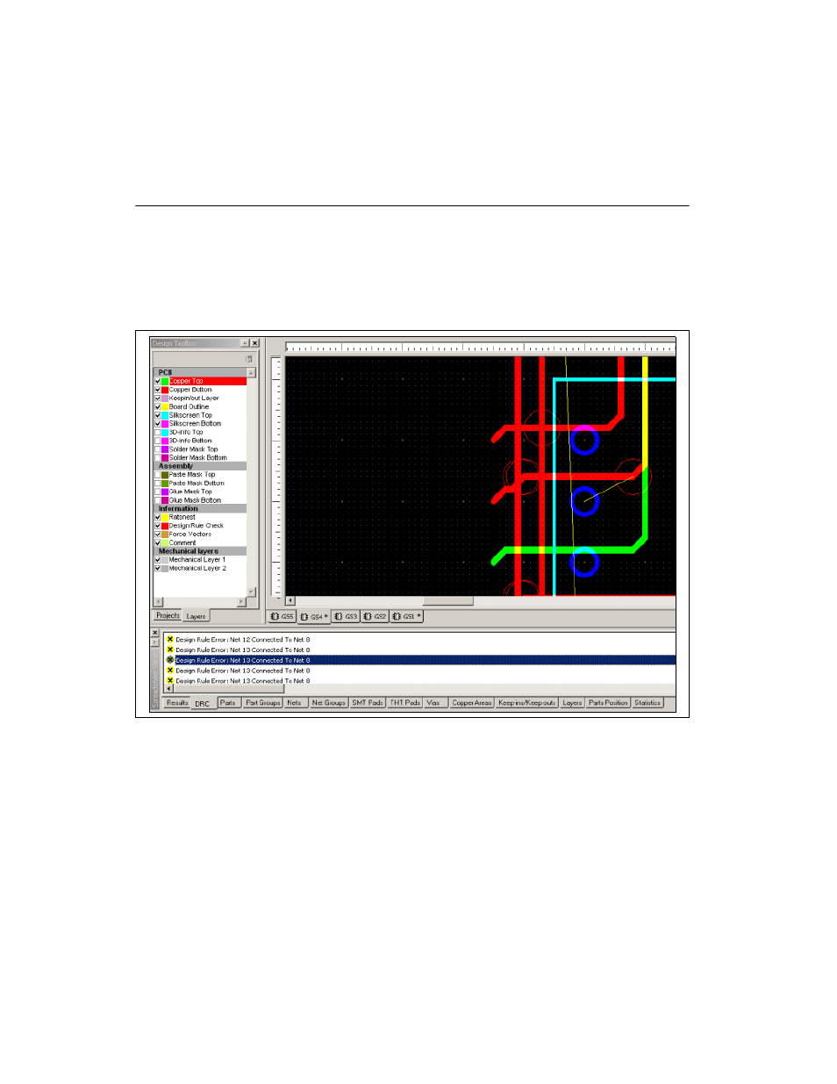This screenshot has width=837, height=1084.
Task: Toggle Keepin/out Layer checkbox
Action: pos(158,398)
